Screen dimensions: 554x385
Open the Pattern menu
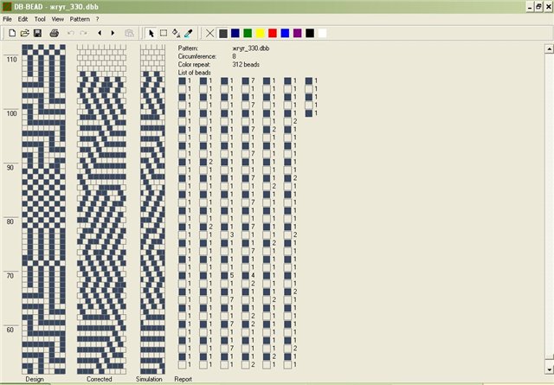(x=80, y=19)
